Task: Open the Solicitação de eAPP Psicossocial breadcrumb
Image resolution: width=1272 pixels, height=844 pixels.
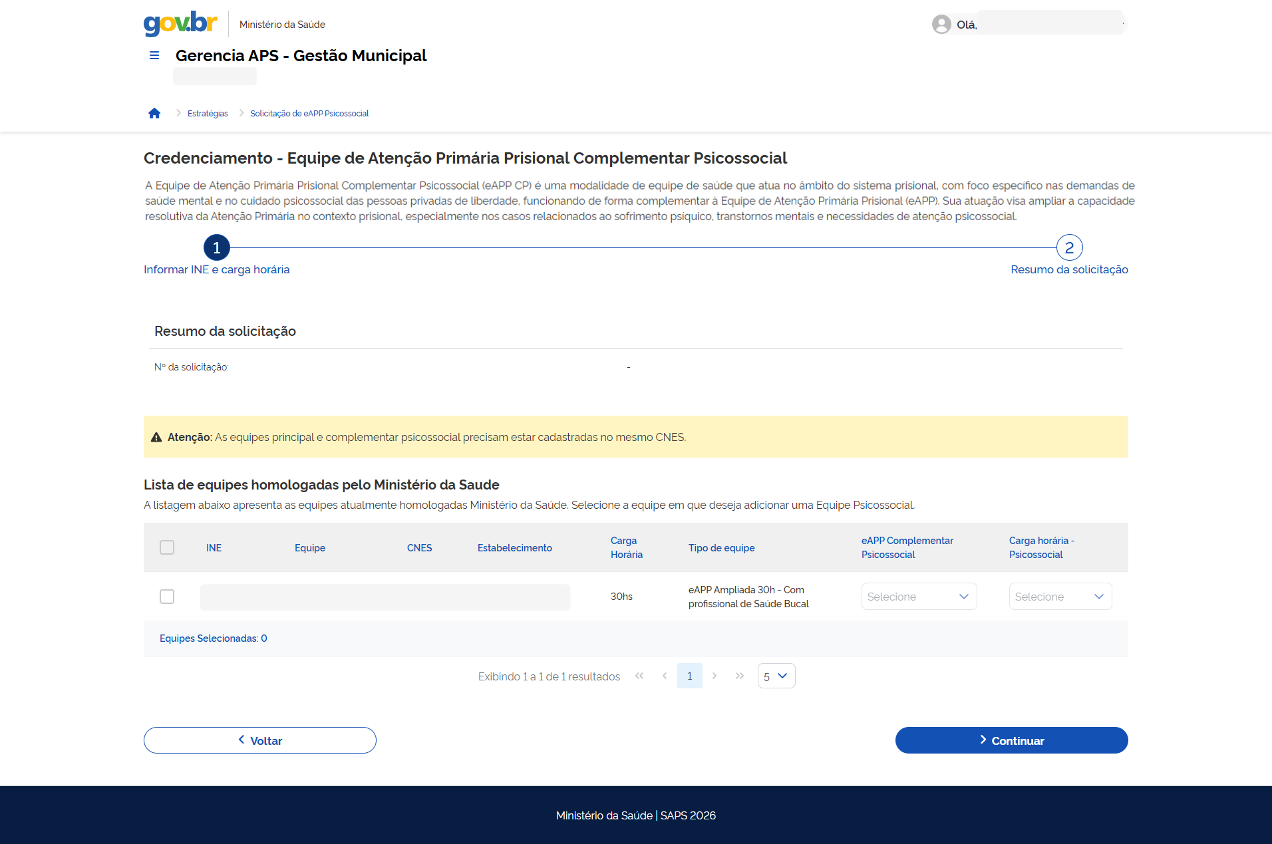Action: 309,114
